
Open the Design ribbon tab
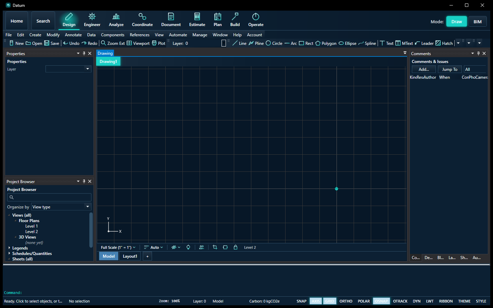pyautogui.click(x=69, y=20)
